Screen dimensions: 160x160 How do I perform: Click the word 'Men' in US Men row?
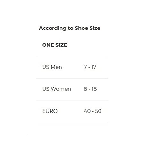point(56,67)
